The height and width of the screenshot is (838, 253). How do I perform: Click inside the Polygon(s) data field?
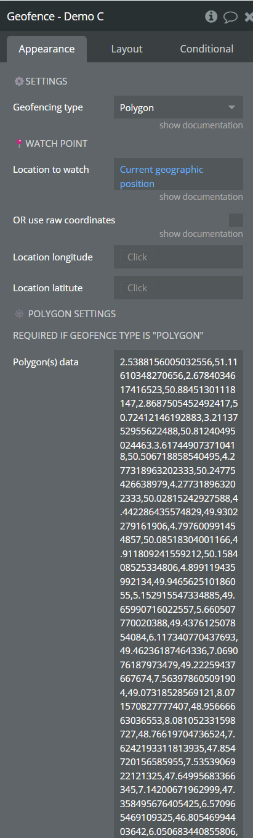pyautogui.click(x=179, y=594)
